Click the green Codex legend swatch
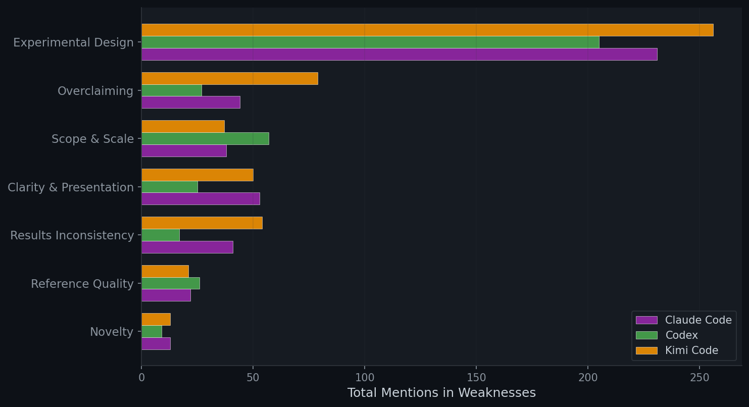 pos(646,335)
